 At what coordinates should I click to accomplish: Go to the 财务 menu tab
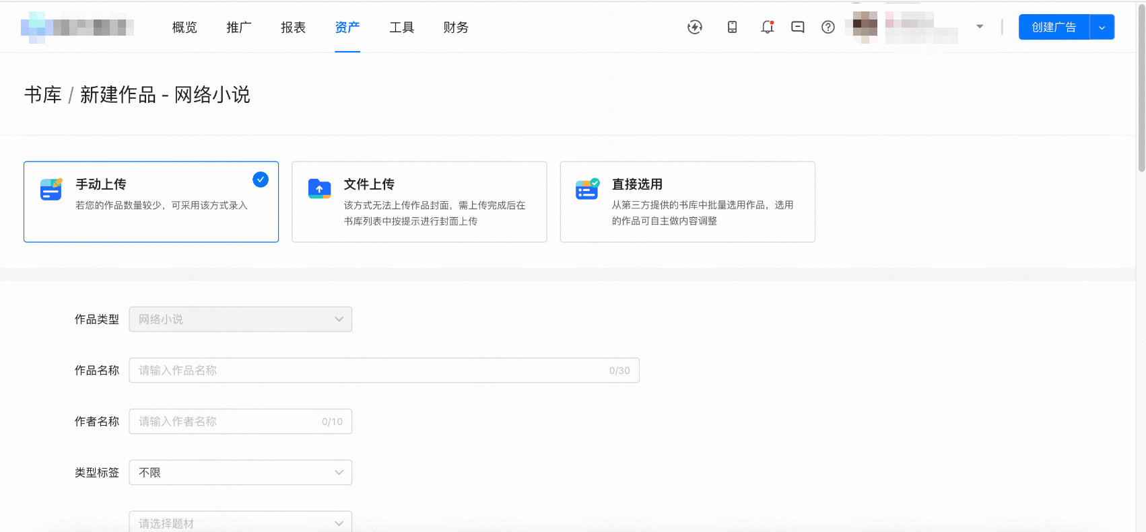click(456, 28)
